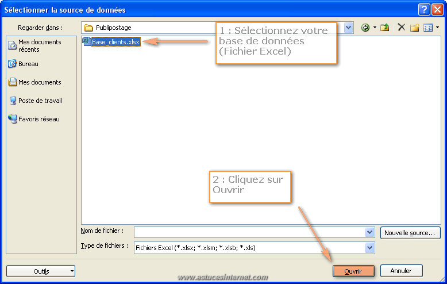This screenshot has height=284, width=447.
Task: Open the Back history dropdown arrow
Action: pyautogui.click(x=375, y=28)
